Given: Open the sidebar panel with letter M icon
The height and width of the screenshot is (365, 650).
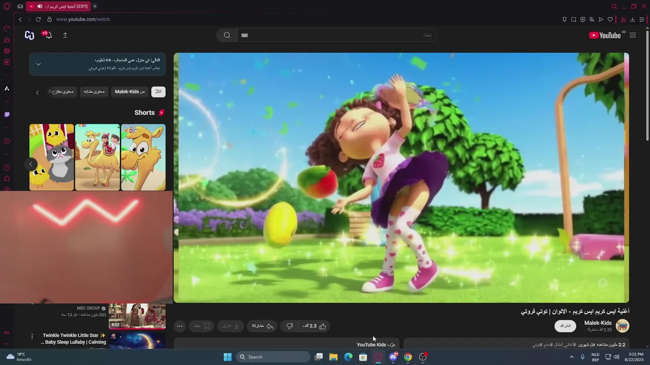Looking at the screenshot, I should (x=7, y=62).
